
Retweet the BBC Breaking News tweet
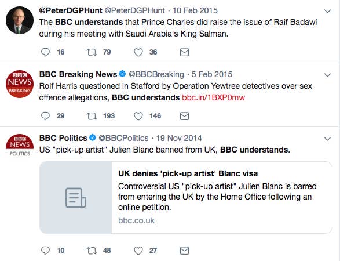[x=92, y=116]
